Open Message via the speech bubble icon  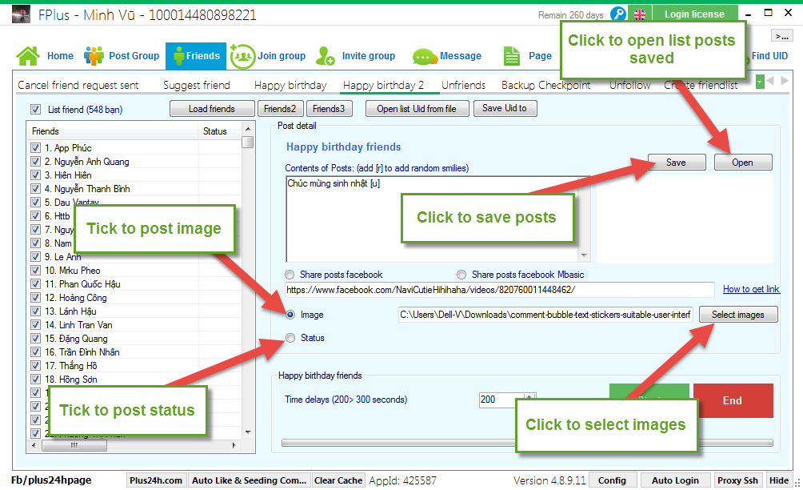(425, 56)
